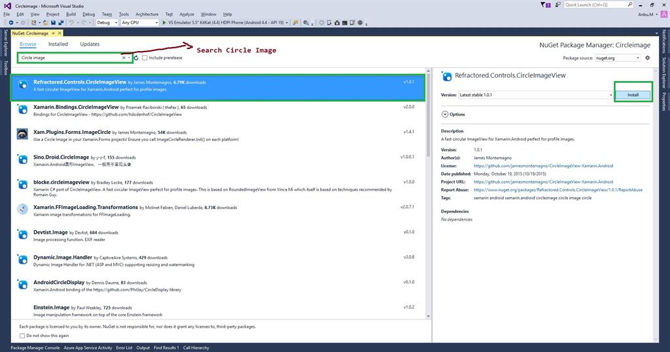The height and width of the screenshot is (352, 670).
Task: Click the Xamarin.Bindings.CircleImageView package icon
Action: pos(22,109)
